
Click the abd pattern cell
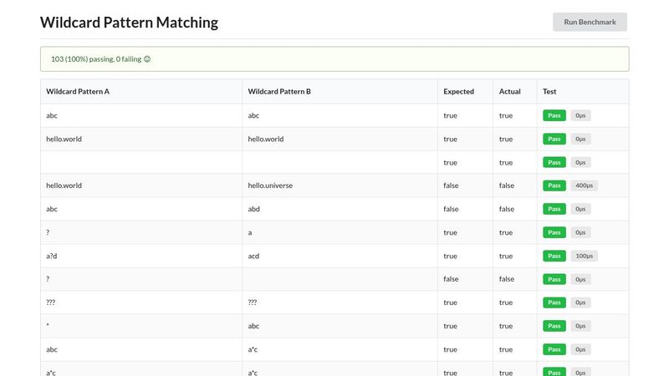coord(340,209)
